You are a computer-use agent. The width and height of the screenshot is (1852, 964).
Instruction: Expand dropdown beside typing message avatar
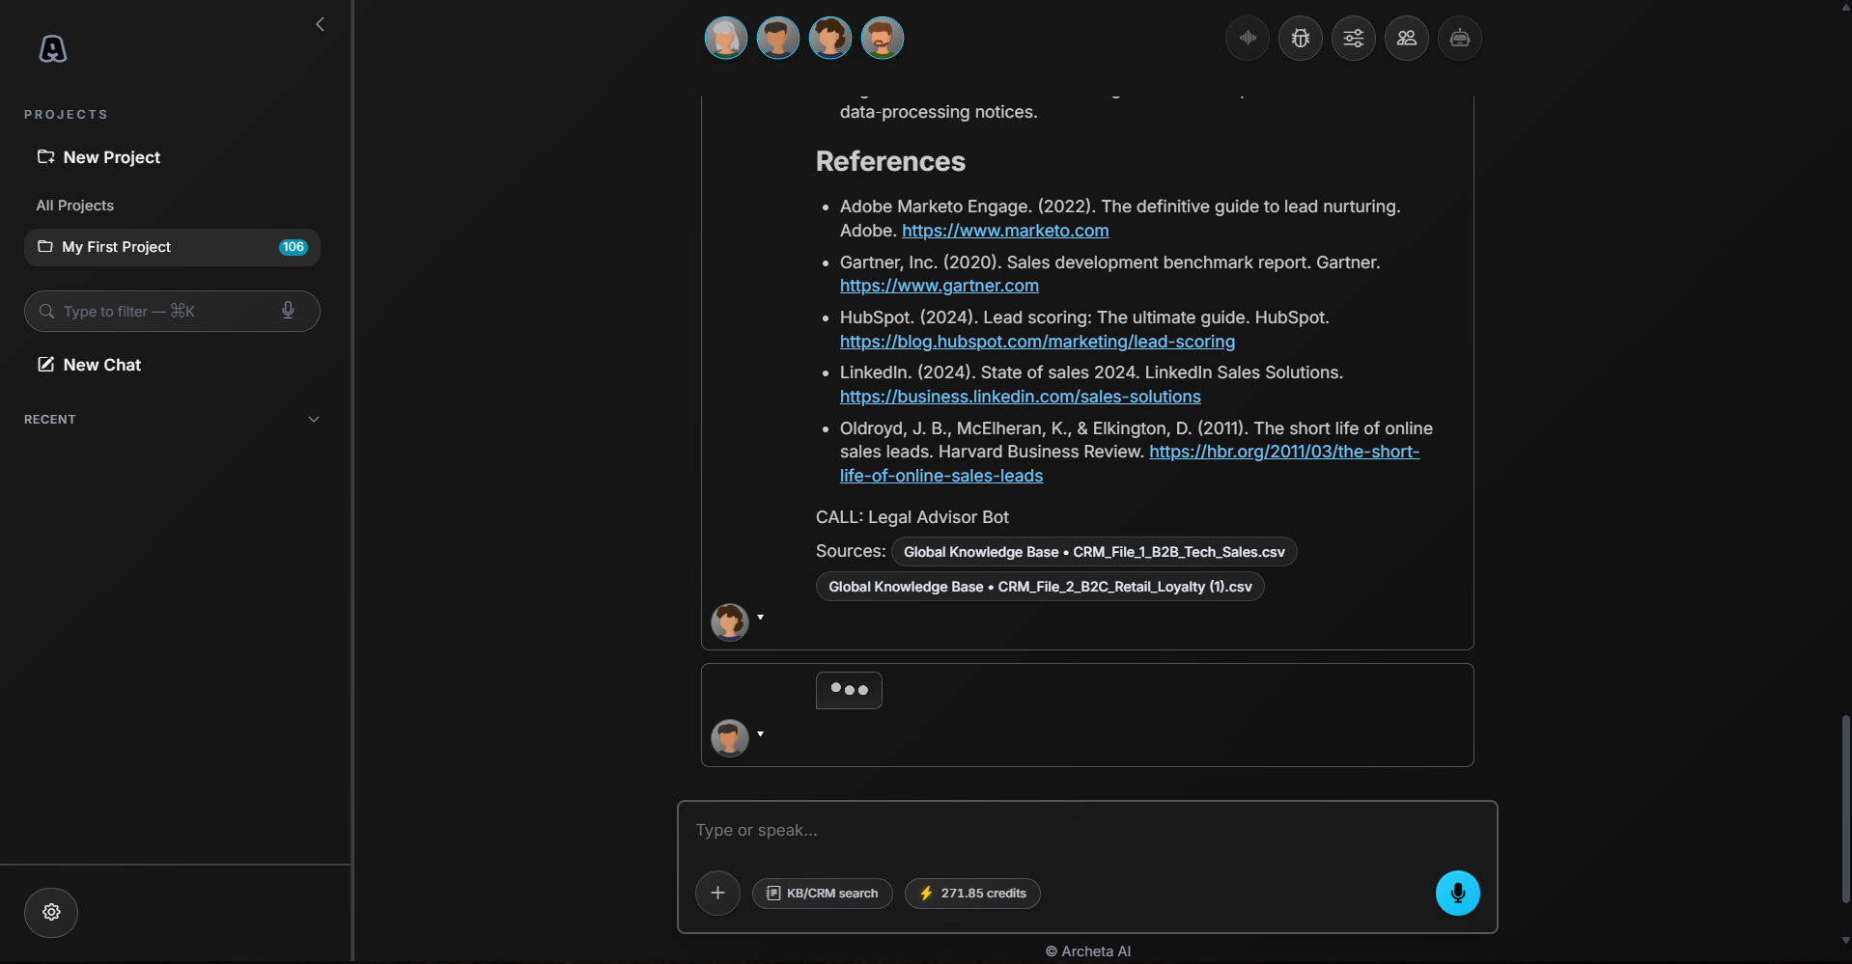coord(761,734)
